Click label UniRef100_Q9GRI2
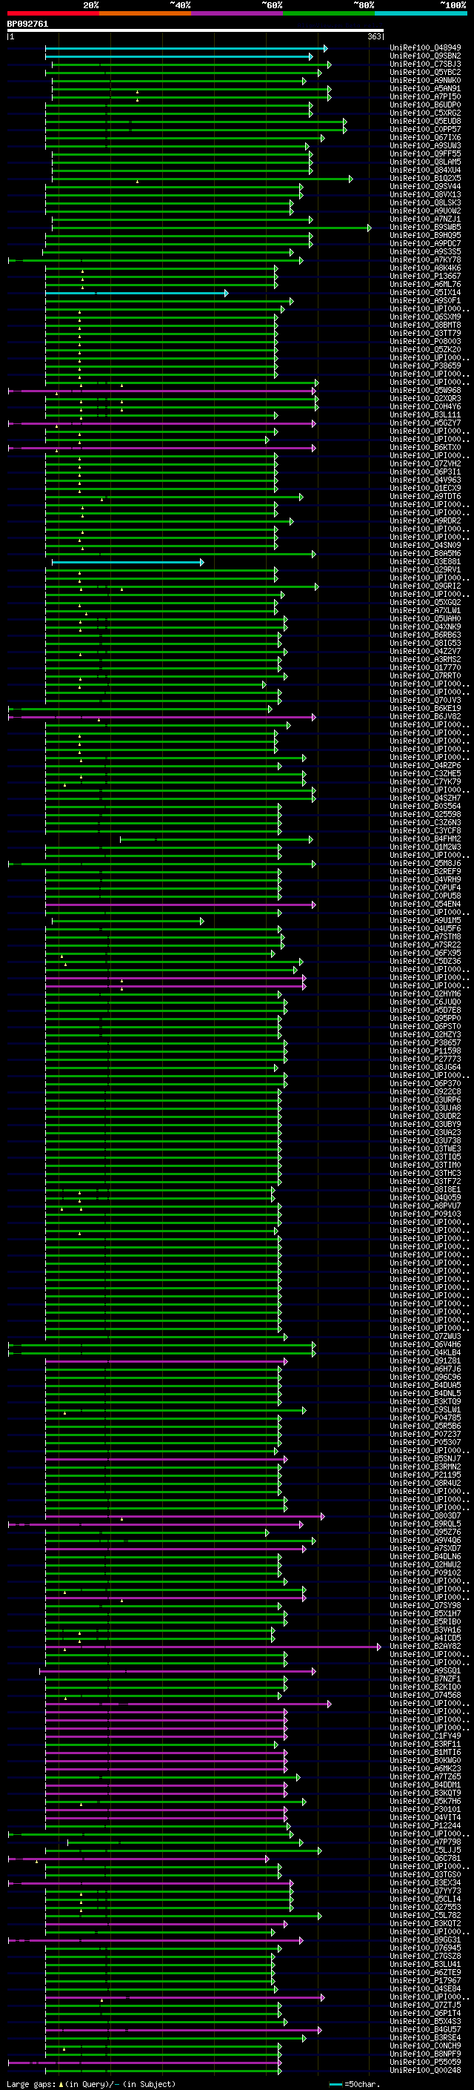Image resolution: width=474 pixels, height=2090 pixels. click(x=425, y=586)
